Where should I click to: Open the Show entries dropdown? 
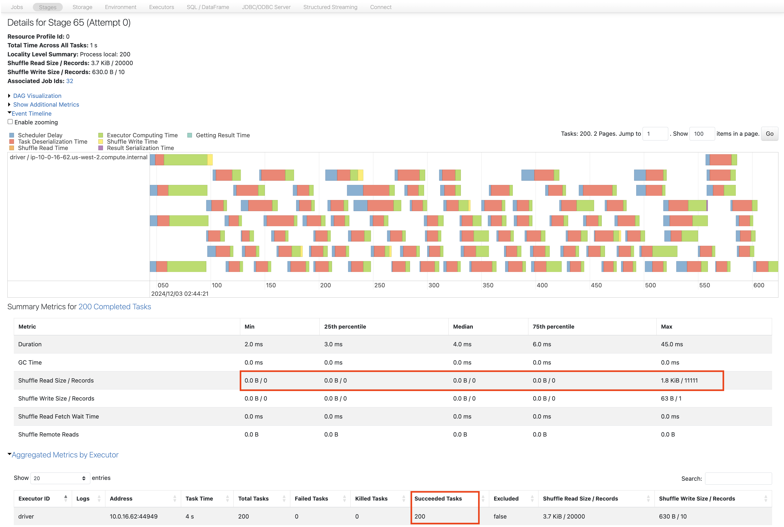pyautogui.click(x=60, y=478)
